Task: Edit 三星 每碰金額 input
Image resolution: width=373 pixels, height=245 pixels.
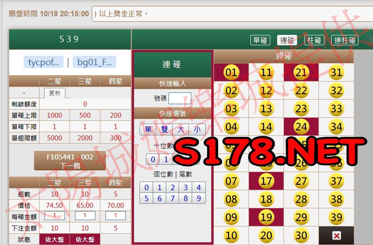Action: click(x=85, y=216)
